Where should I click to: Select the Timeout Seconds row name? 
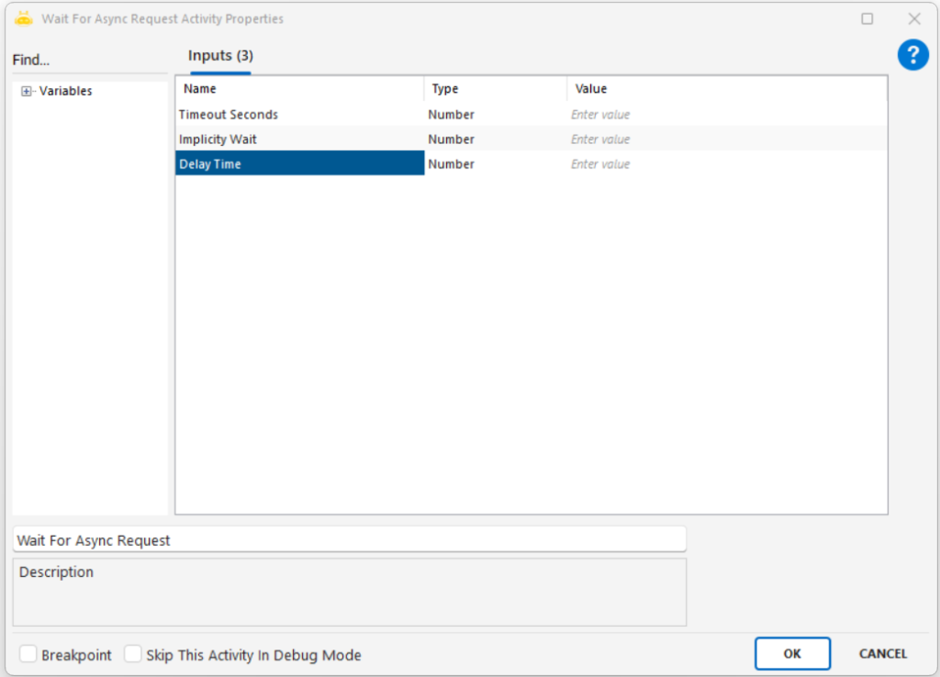[x=229, y=115]
